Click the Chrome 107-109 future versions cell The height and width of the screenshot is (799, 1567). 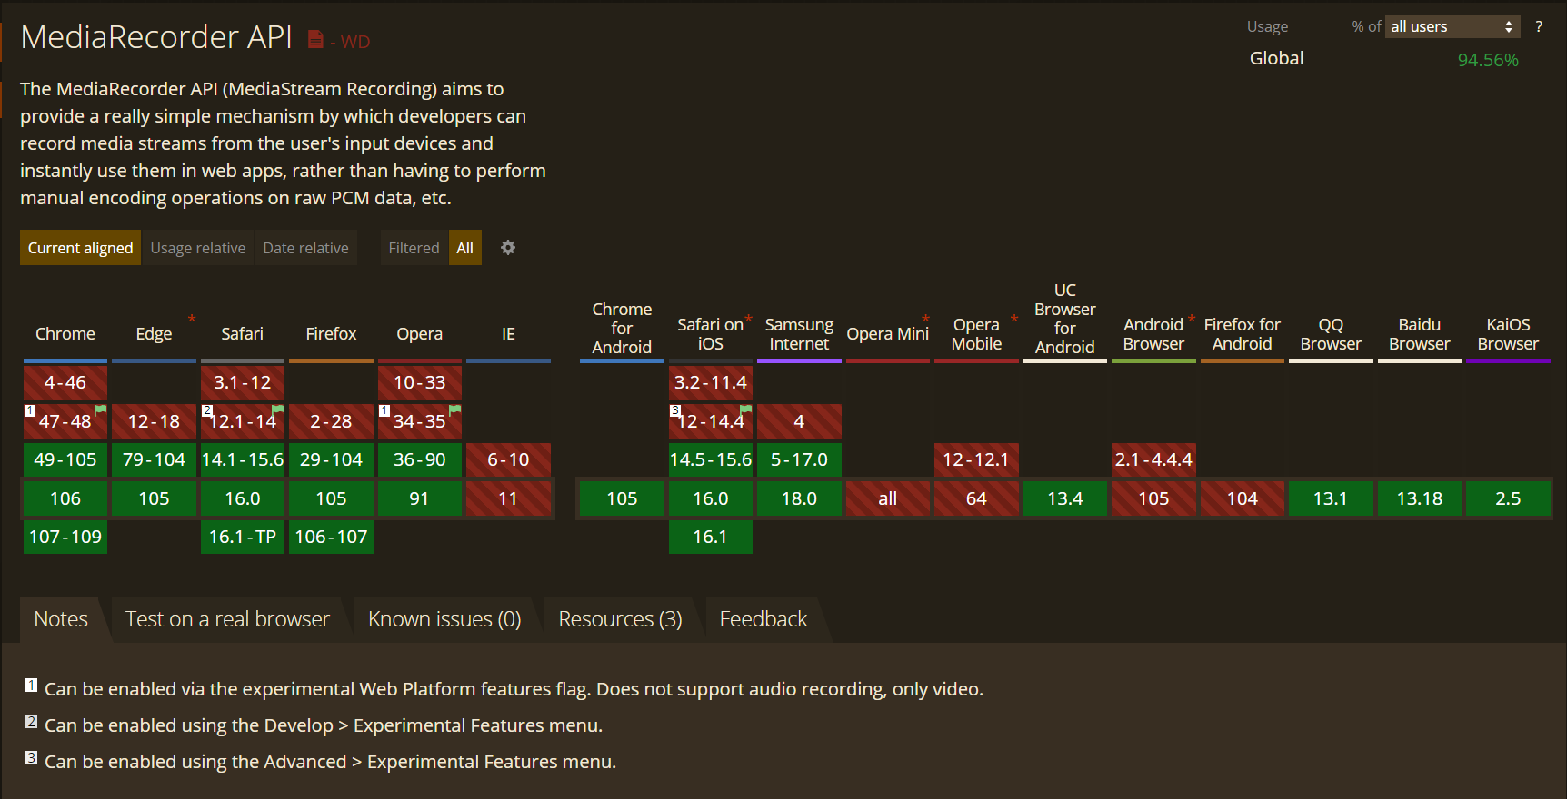[65, 537]
